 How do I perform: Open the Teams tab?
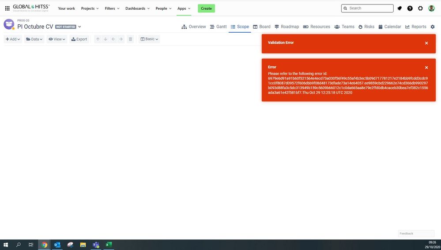[x=344, y=27]
